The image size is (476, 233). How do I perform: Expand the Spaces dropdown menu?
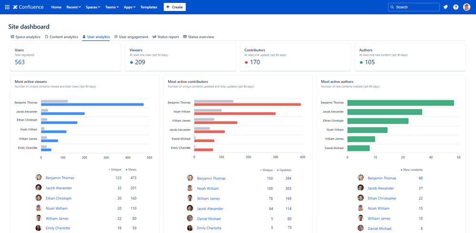pos(93,7)
